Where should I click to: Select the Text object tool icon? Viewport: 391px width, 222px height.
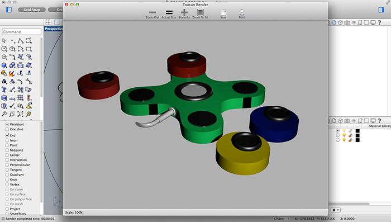coord(4,89)
